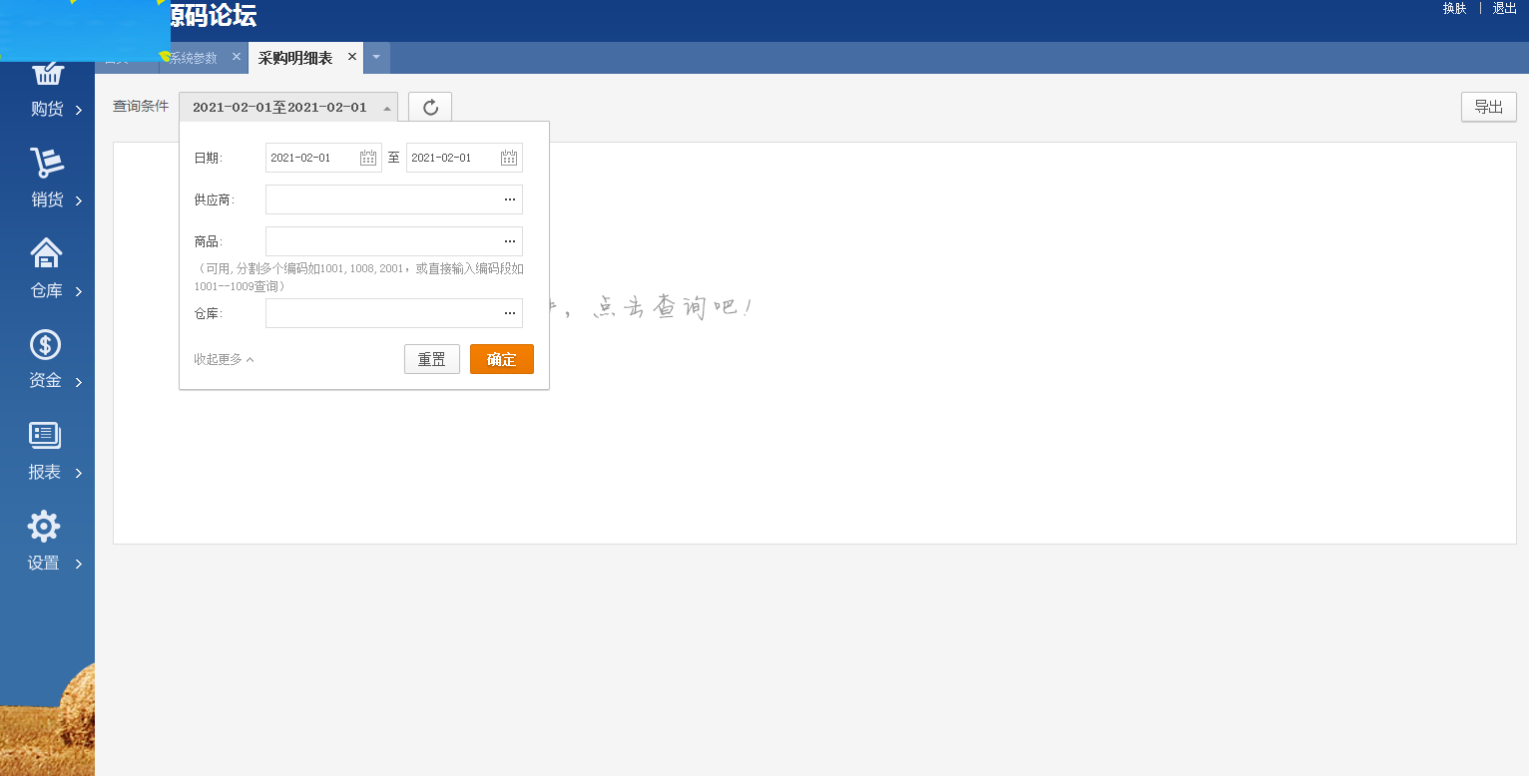
Task: Refresh the query using the refresh icon
Action: click(429, 107)
